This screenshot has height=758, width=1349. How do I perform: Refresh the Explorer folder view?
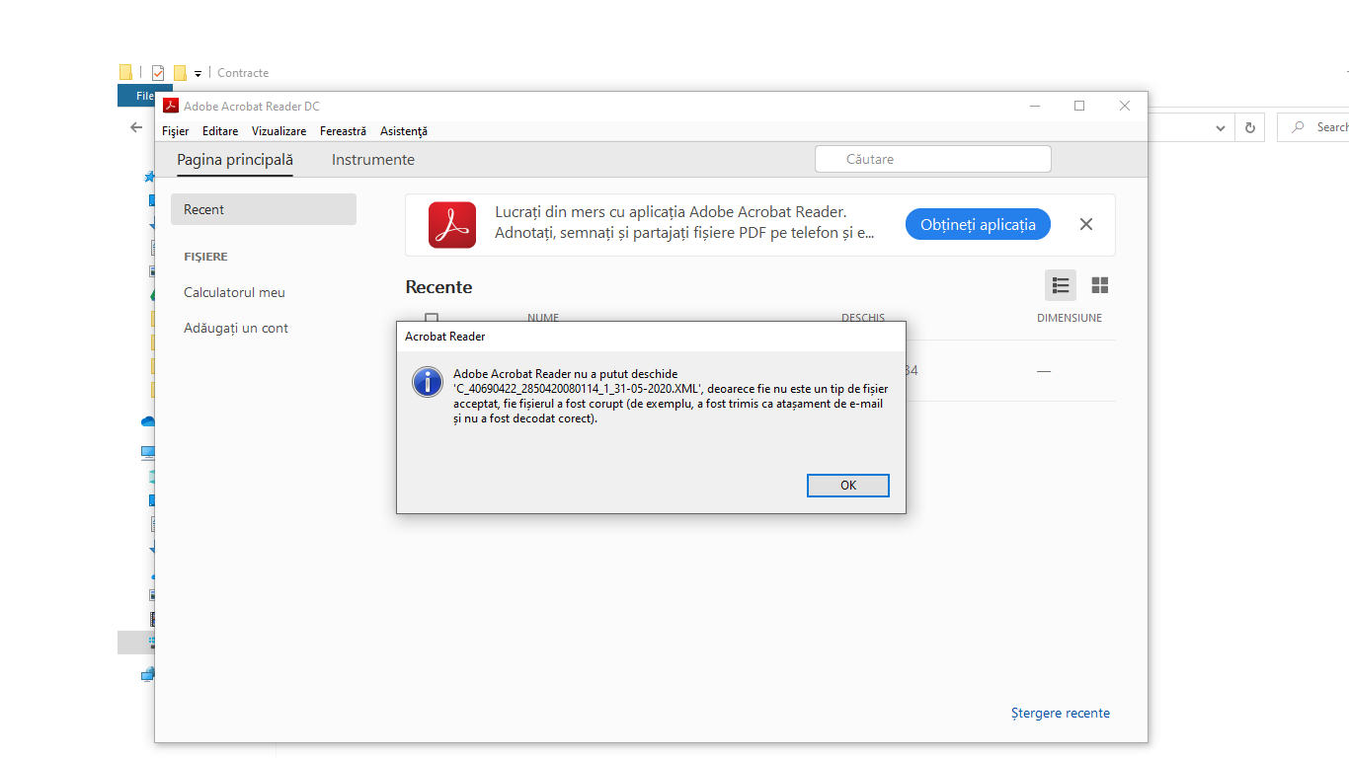pyautogui.click(x=1249, y=127)
